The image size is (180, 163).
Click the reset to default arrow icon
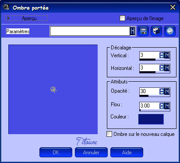(170, 31)
